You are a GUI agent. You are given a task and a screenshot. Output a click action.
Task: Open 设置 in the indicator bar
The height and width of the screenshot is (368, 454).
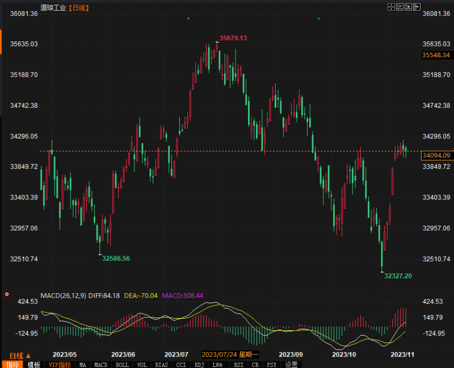pyautogui.click(x=292, y=365)
